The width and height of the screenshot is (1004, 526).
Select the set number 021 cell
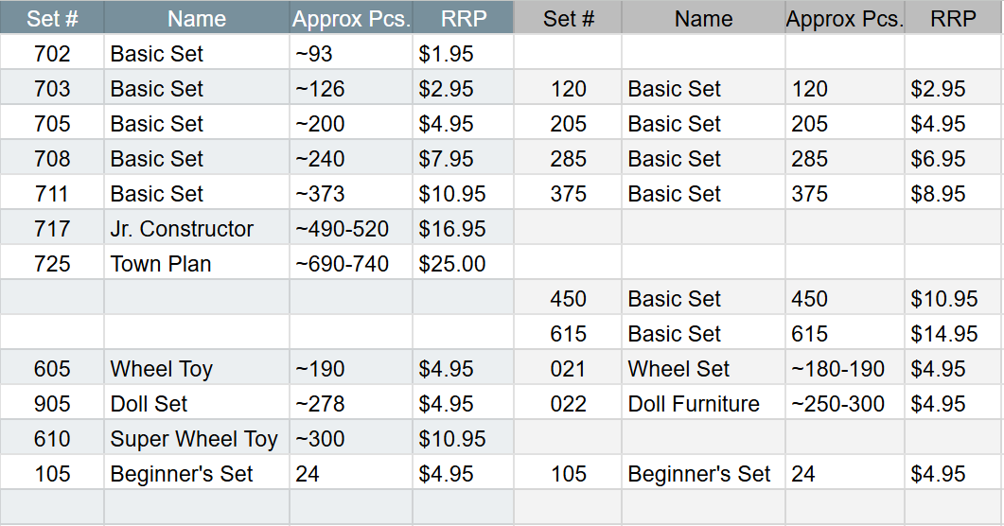pos(568,369)
